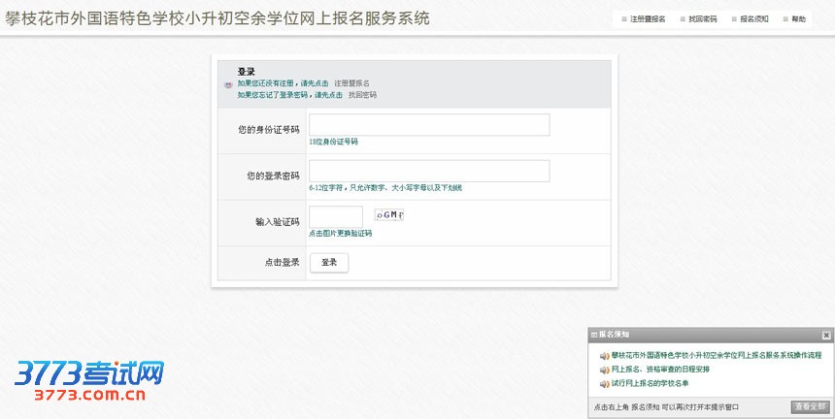Click speaker icon beside 操作流程 notice
The width and height of the screenshot is (835, 419).
click(x=604, y=356)
